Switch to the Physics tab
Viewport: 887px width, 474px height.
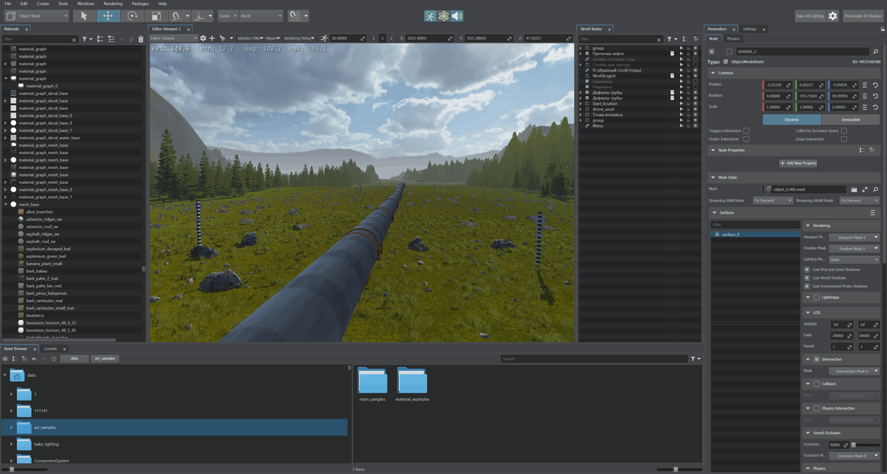733,39
